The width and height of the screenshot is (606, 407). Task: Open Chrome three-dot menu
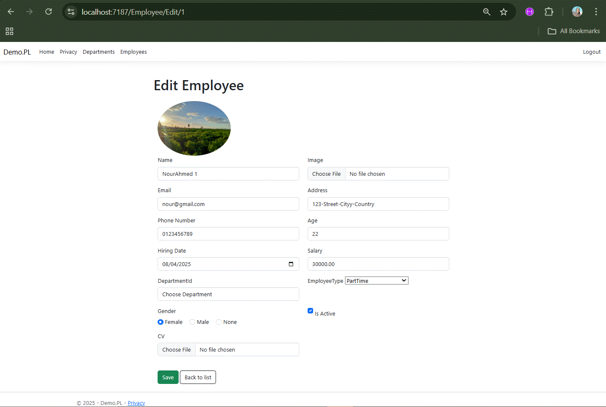pos(596,12)
